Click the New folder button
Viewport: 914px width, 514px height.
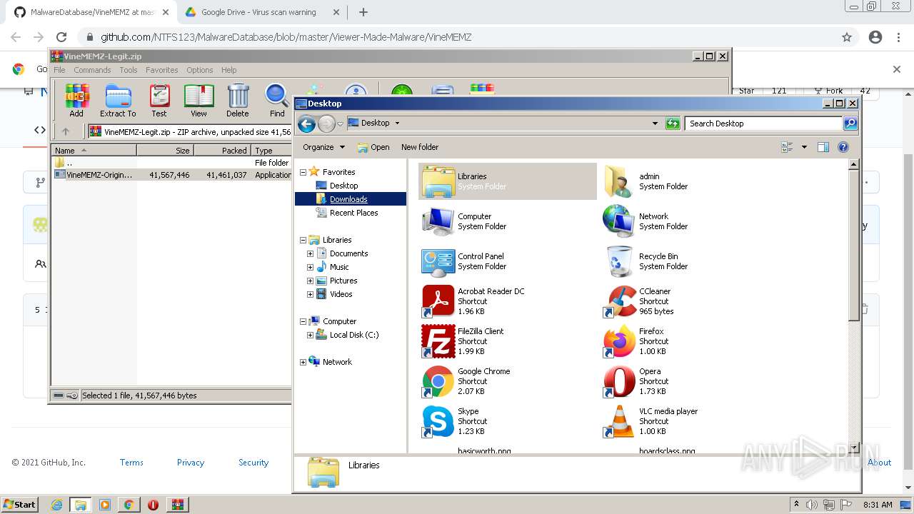pos(420,147)
